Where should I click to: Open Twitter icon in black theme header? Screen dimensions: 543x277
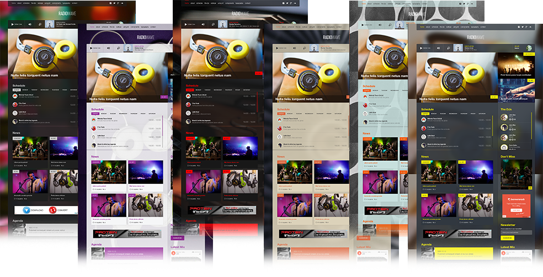coord(114,3)
